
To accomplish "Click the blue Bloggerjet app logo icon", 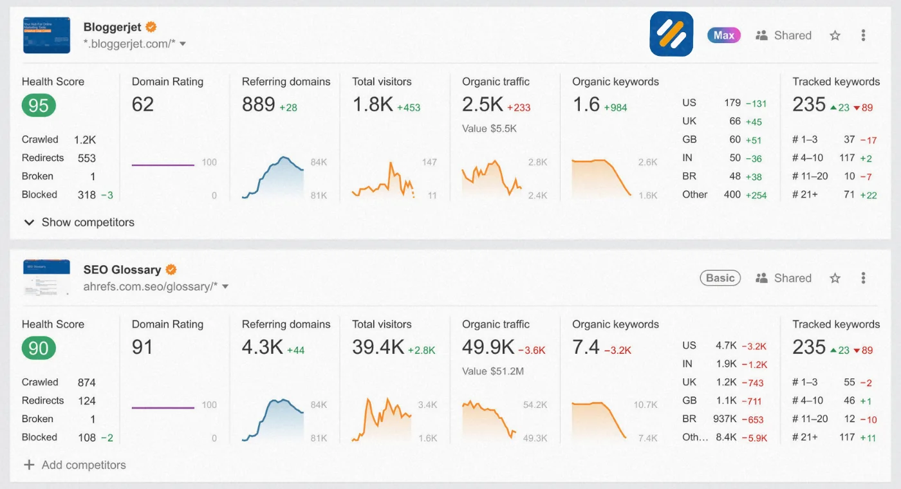I will 671,33.
